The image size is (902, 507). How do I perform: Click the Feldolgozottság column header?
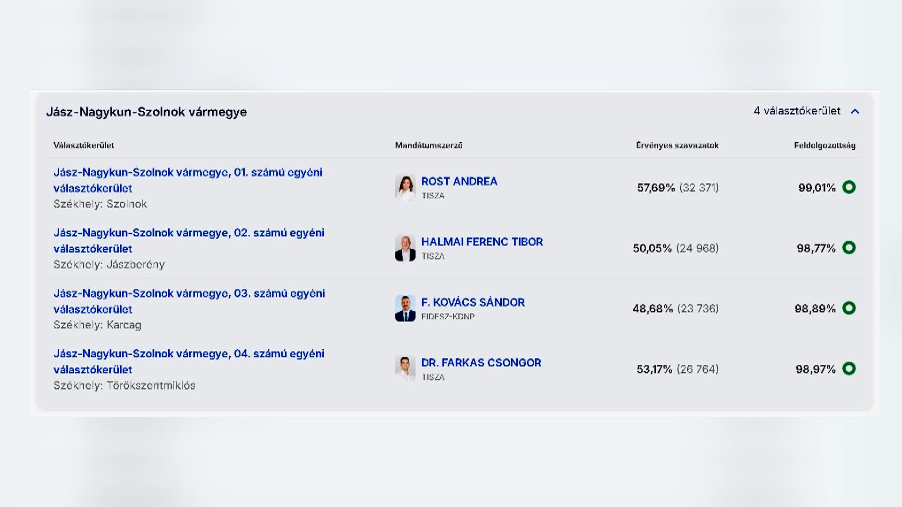click(824, 146)
